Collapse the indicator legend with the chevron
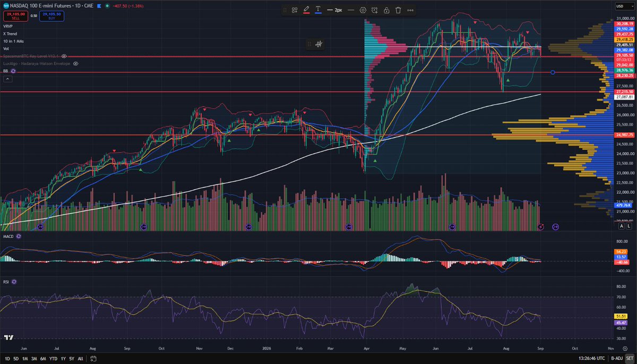 tap(7, 79)
